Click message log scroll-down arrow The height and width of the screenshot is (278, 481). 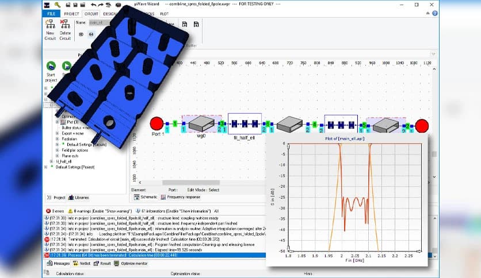434,256
